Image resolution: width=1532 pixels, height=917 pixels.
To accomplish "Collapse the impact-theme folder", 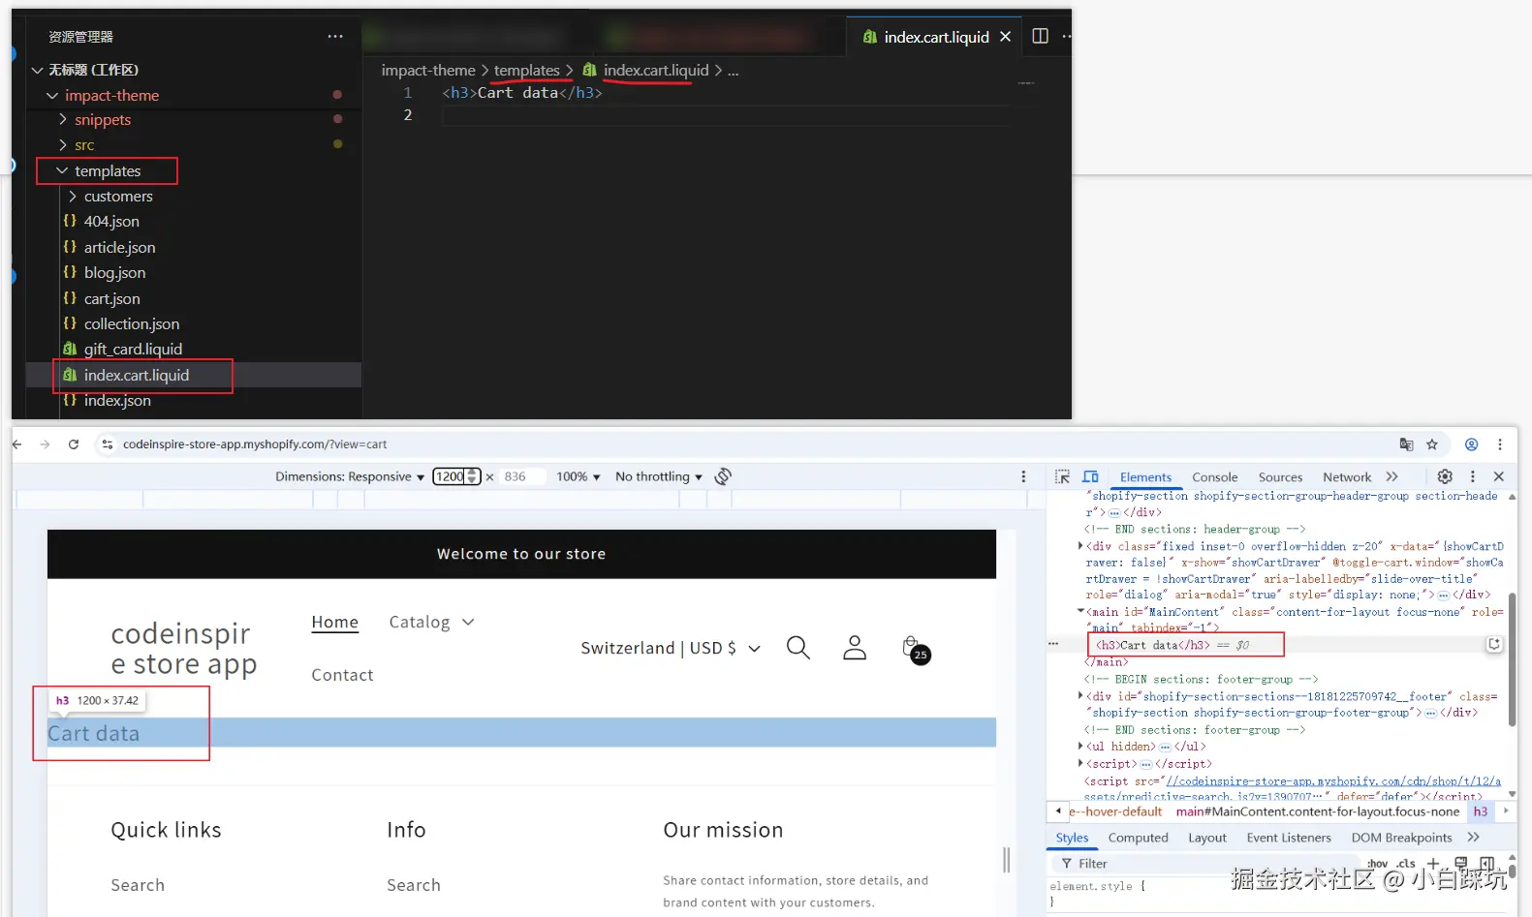I will coord(52,95).
